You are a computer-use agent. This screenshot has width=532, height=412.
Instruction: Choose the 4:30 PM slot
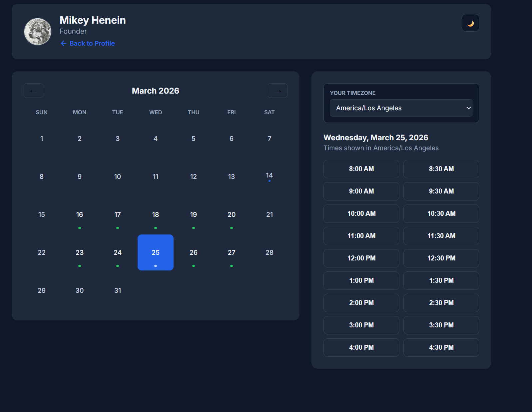(441, 347)
